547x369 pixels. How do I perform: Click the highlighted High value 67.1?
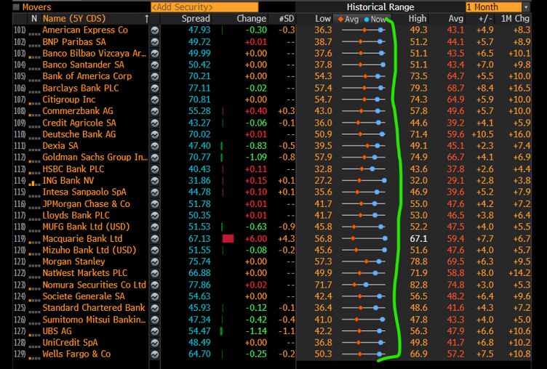(418, 239)
